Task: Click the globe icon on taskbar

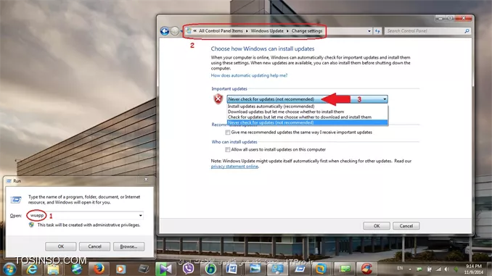Action: tap(76, 269)
